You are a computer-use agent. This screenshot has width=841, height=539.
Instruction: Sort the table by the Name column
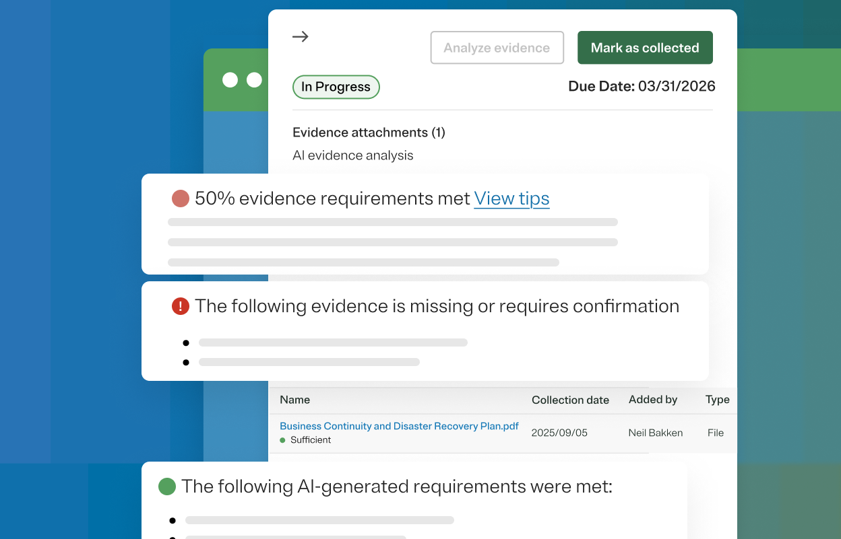pos(294,399)
